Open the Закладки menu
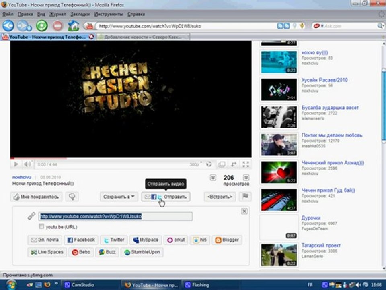This screenshot has height=290, width=386. [x=80, y=14]
